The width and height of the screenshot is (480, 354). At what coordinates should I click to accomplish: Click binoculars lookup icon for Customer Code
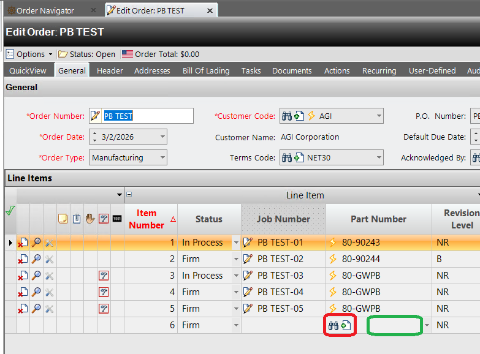[286, 116]
